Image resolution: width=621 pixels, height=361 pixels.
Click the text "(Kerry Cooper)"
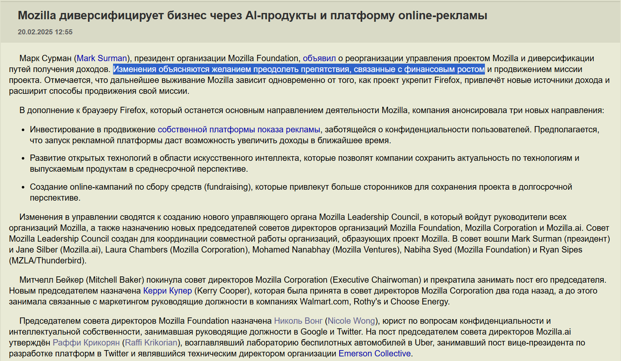click(222, 291)
